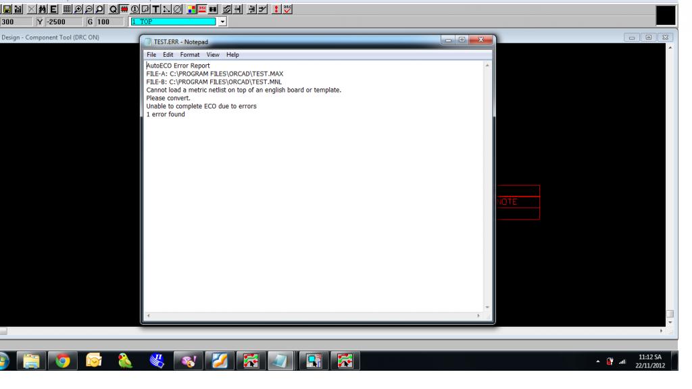The image size is (692, 389).
Task: Select the Add/Edit Route tool icon
Action: 262,9
